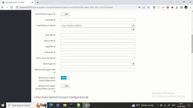Turn off Backchannel Logout Session Required

(65, 78)
